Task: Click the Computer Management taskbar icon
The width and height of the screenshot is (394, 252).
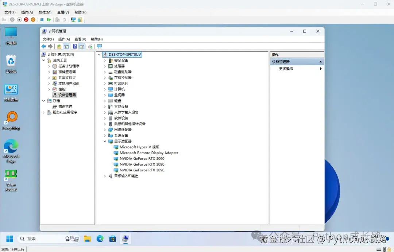Action: pos(125,239)
